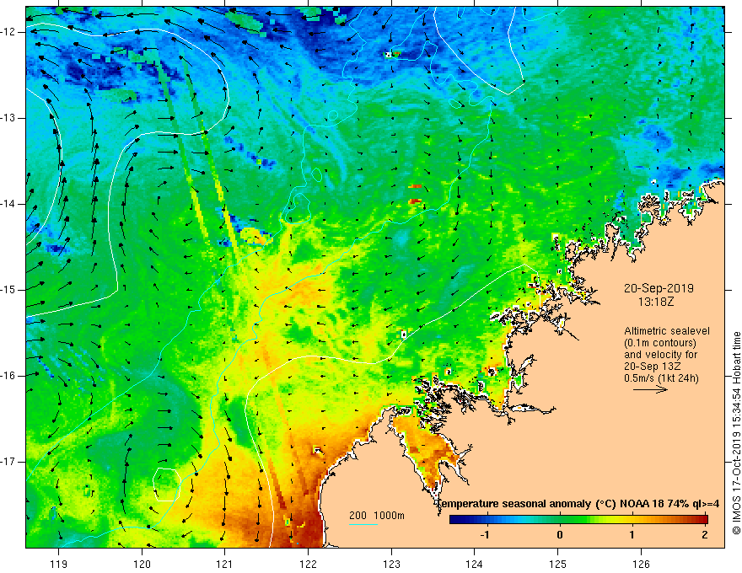Click longitude label 121
Screen dimensions: 742x573
[225, 564]
